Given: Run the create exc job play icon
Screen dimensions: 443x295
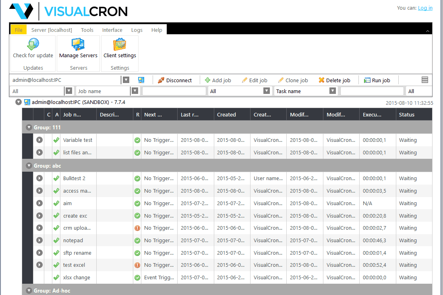Looking at the screenshot, I should (39, 216).
